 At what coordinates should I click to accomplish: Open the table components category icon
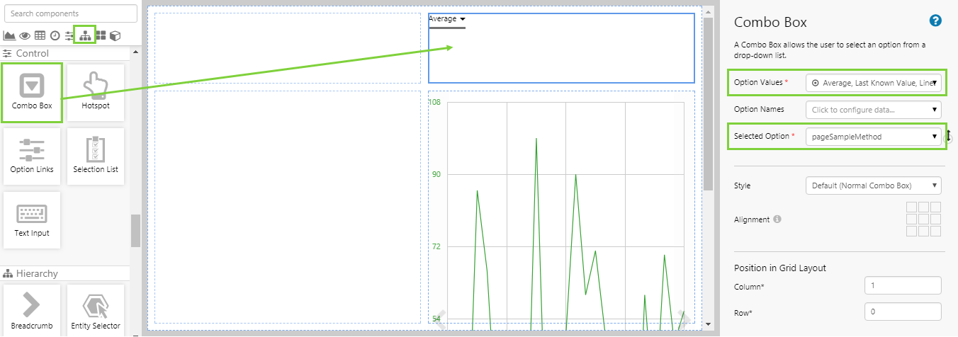tap(40, 35)
